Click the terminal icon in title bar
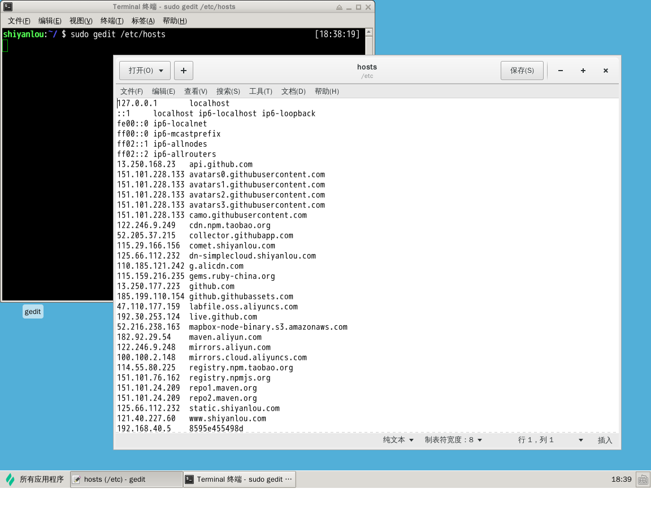 [8, 7]
